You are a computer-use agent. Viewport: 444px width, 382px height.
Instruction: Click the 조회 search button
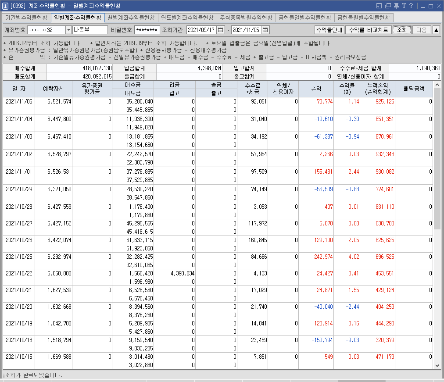pyautogui.click(x=402, y=30)
